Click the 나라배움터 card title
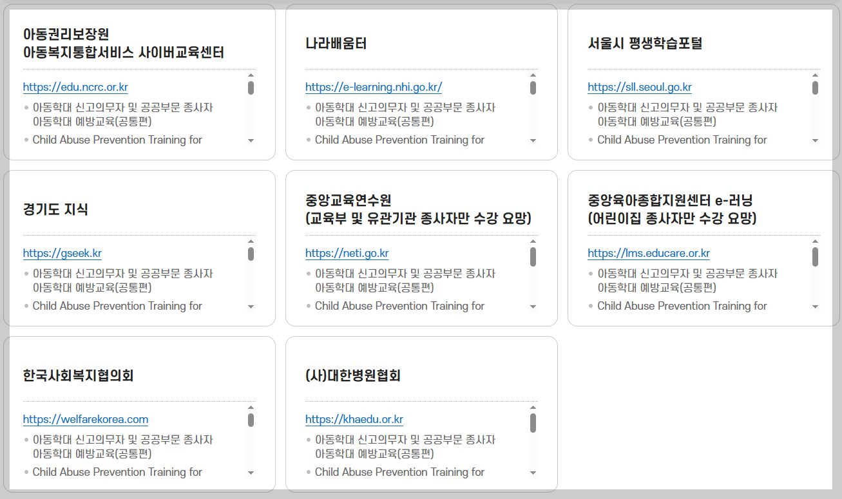Image resolution: width=842 pixels, height=499 pixels. (x=336, y=44)
